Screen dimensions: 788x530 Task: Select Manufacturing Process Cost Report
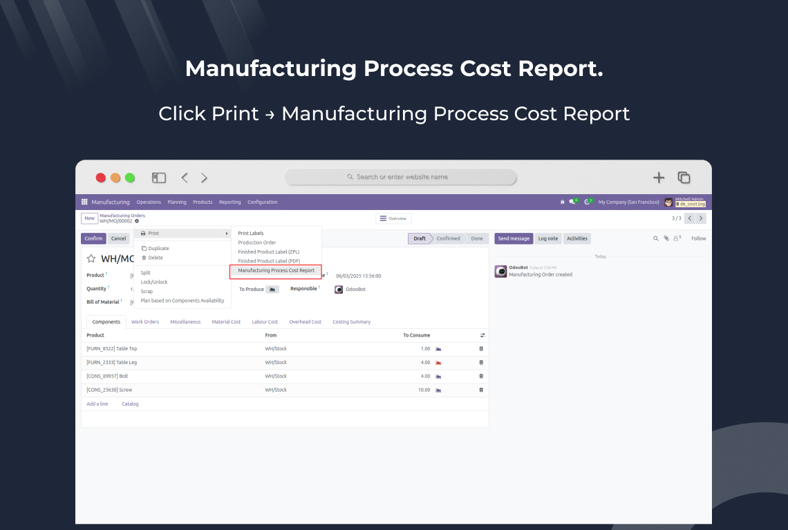[276, 271]
